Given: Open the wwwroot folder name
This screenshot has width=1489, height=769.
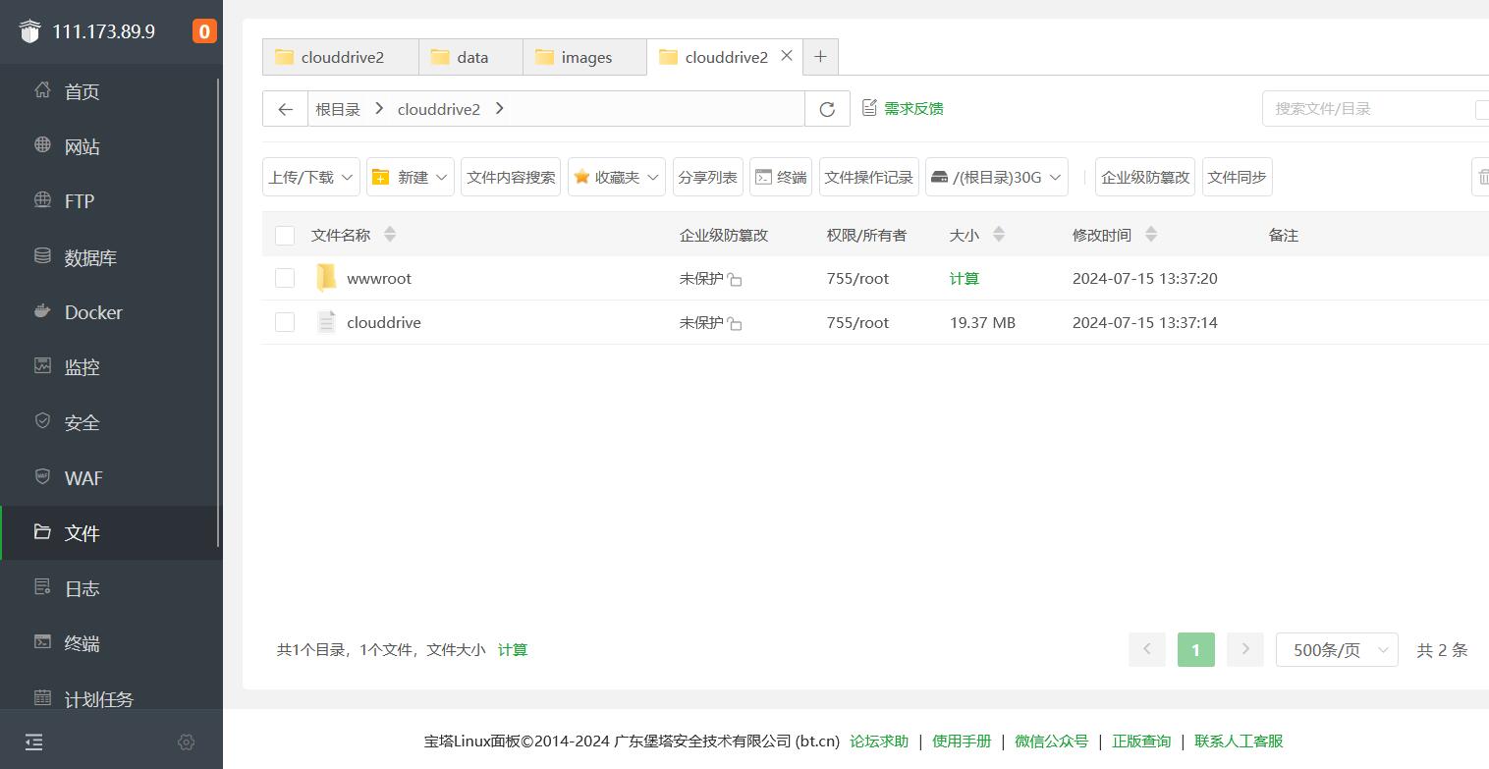Looking at the screenshot, I should [379, 279].
